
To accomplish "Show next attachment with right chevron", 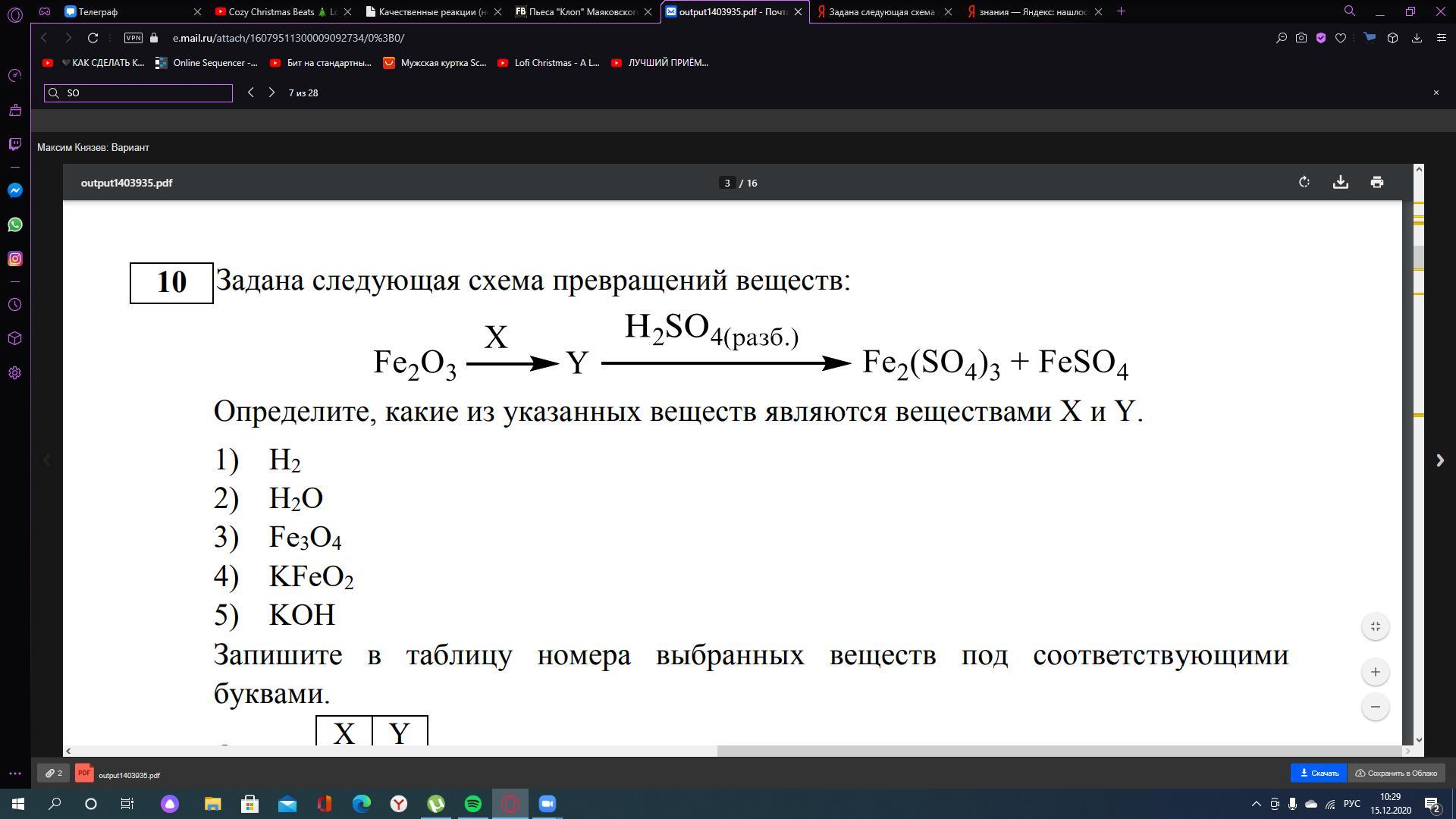I will 1439,460.
